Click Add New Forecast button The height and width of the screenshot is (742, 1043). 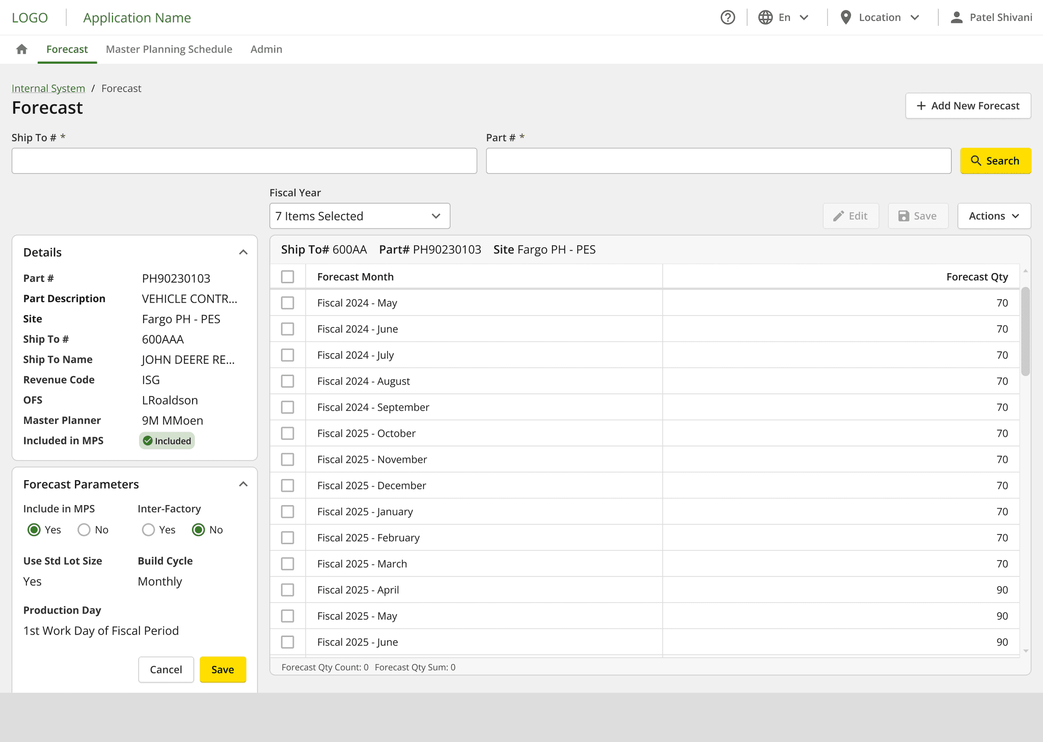pyautogui.click(x=968, y=106)
